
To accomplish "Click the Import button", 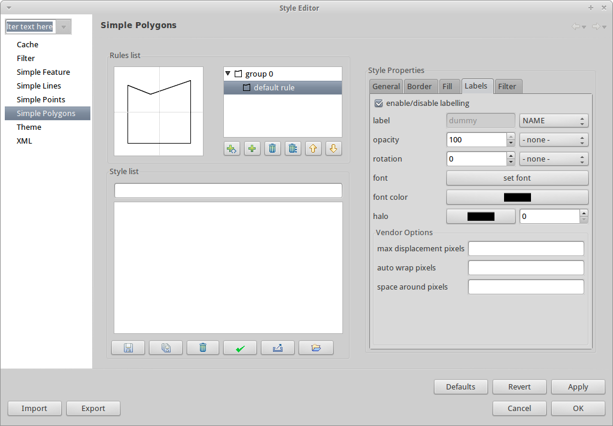I will tap(34, 409).
